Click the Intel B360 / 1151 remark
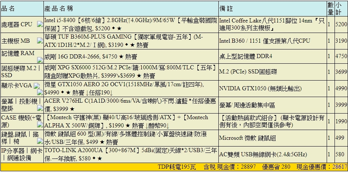 click(264, 41)
